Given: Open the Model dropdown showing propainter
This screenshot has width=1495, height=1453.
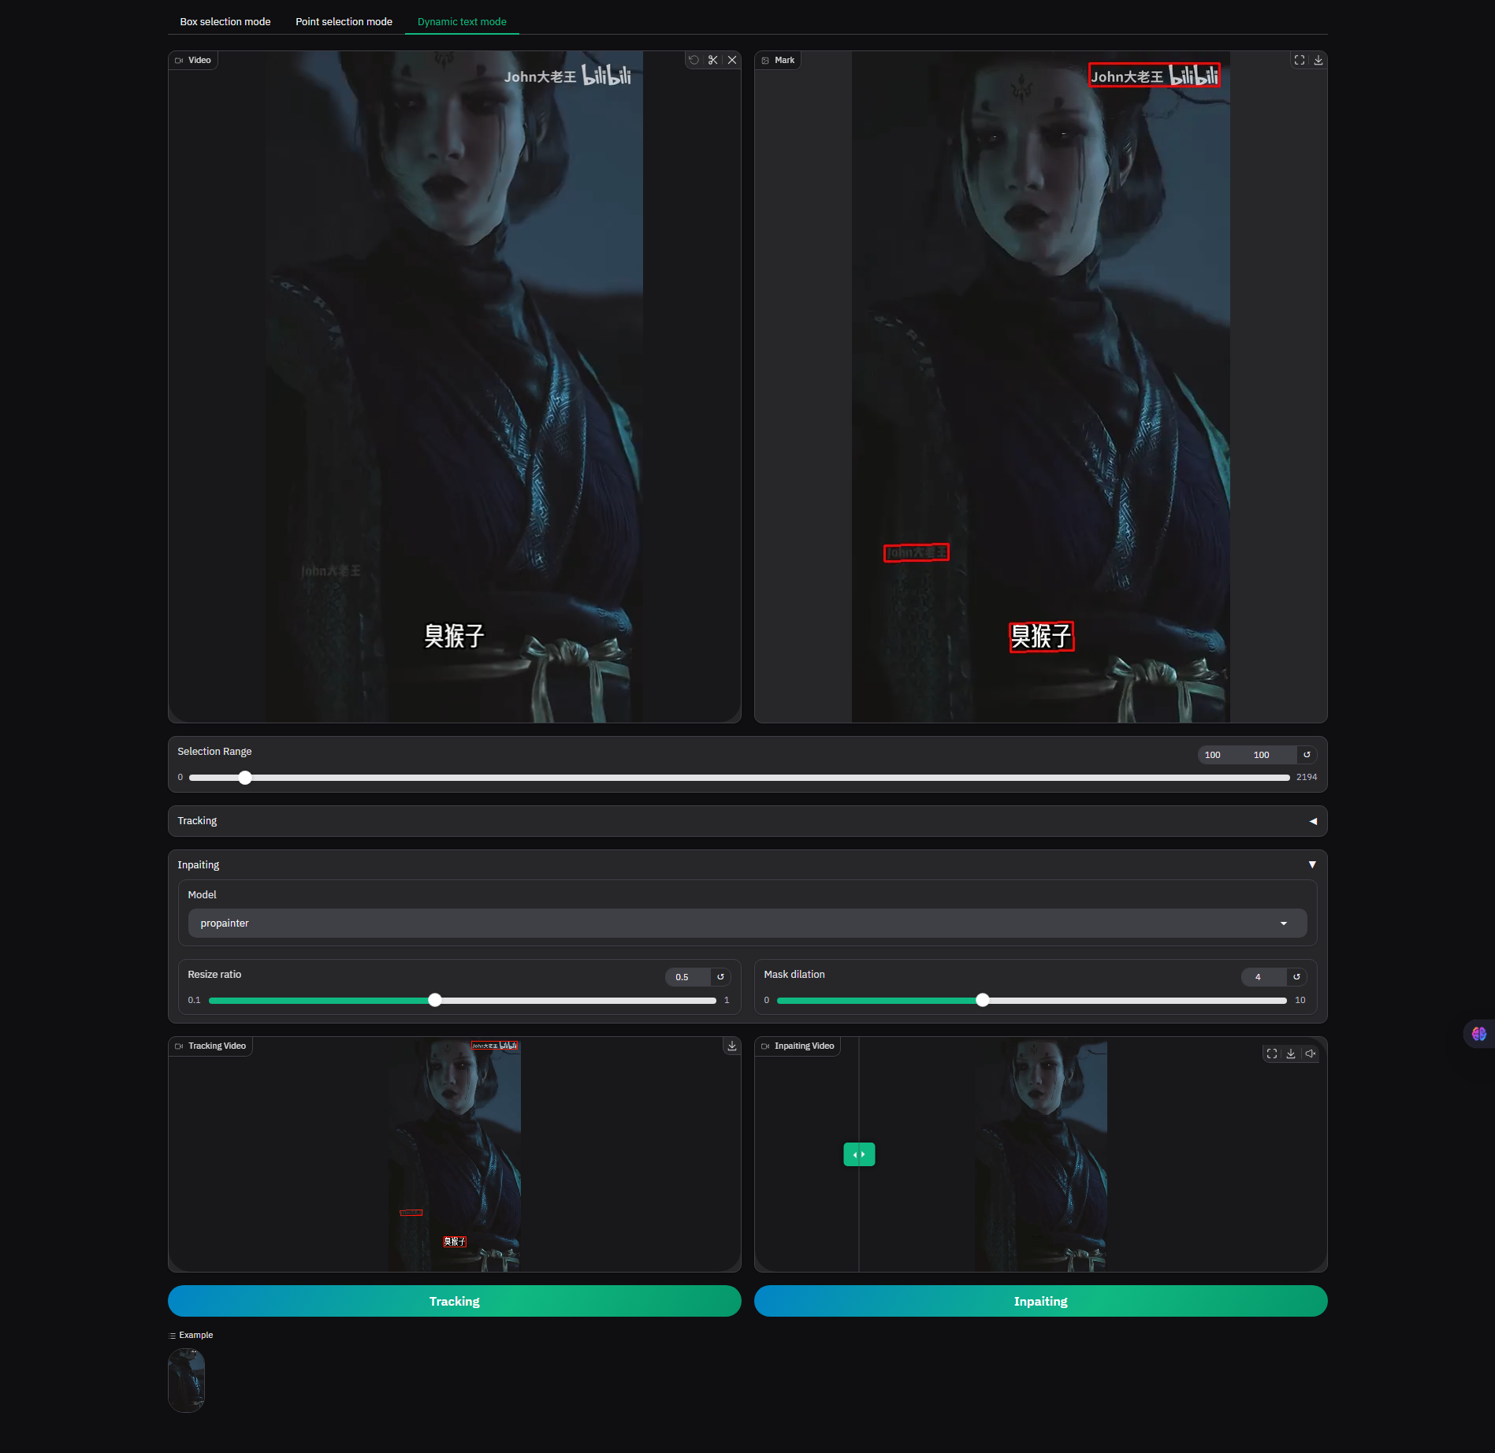Looking at the screenshot, I should 747,923.
